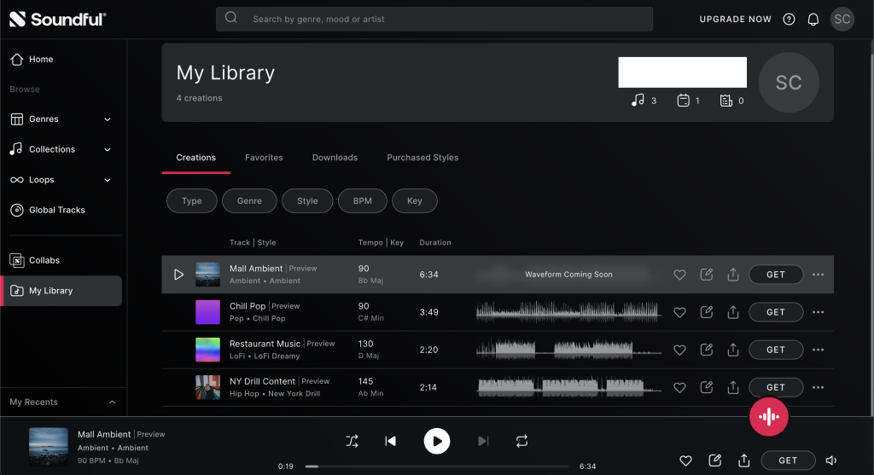Open more options for Mall Ambient

pyautogui.click(x=818, y=275)
